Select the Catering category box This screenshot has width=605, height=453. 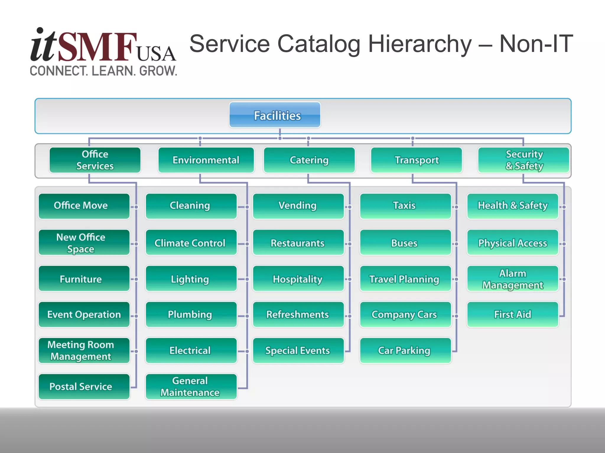[x=309, y=160]
